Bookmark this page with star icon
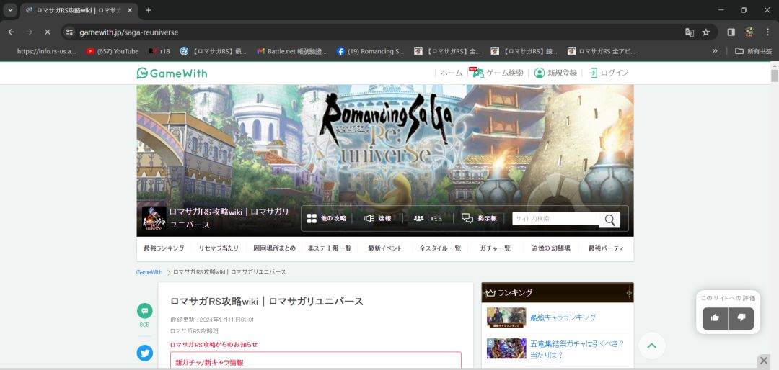 click(x=705, y=32)
